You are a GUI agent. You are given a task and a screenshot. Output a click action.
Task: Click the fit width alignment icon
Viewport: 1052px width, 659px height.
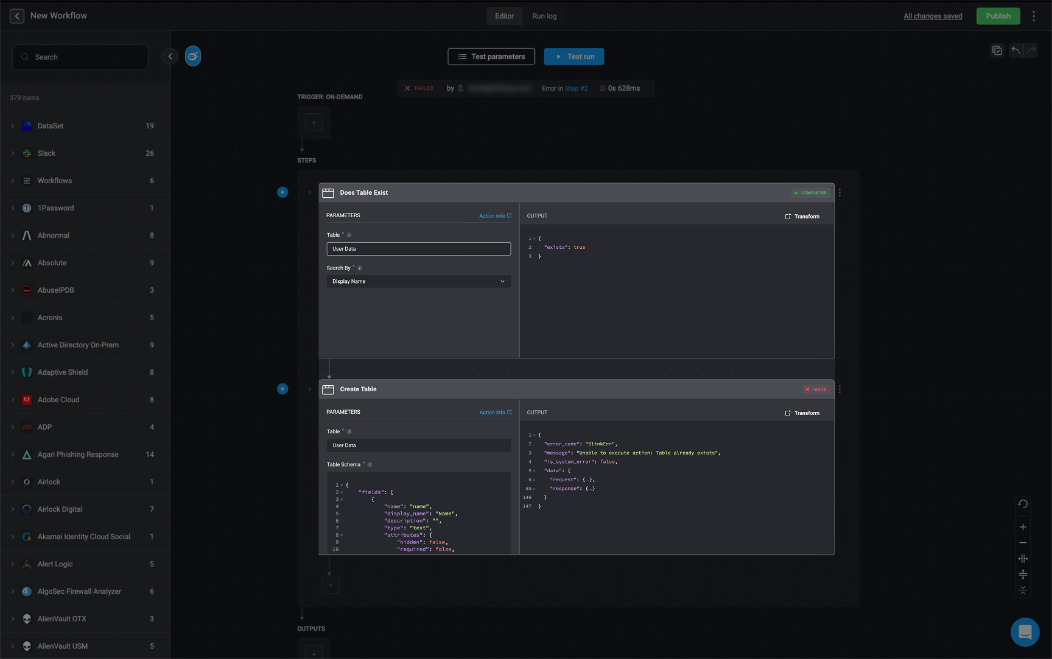click(x=1023, y=559)
